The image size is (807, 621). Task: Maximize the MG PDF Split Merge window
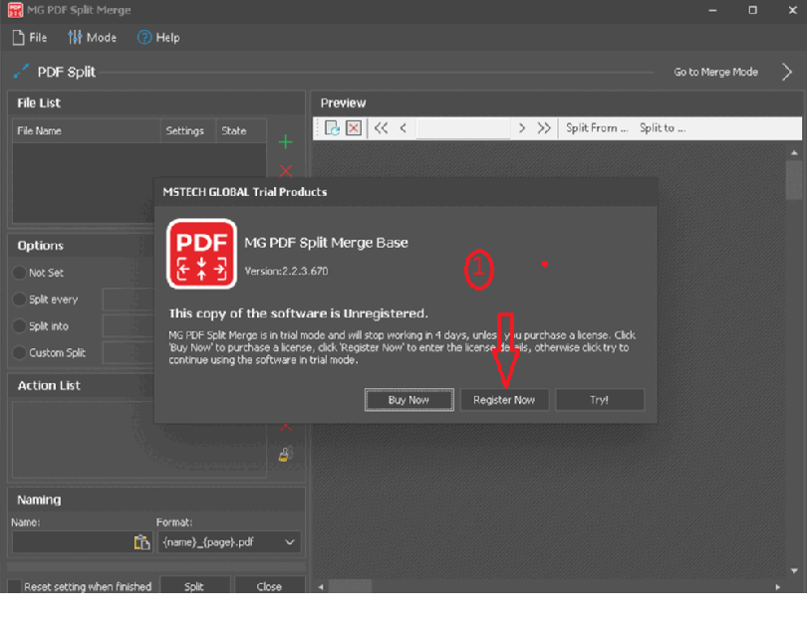click(x=752, y=10)
